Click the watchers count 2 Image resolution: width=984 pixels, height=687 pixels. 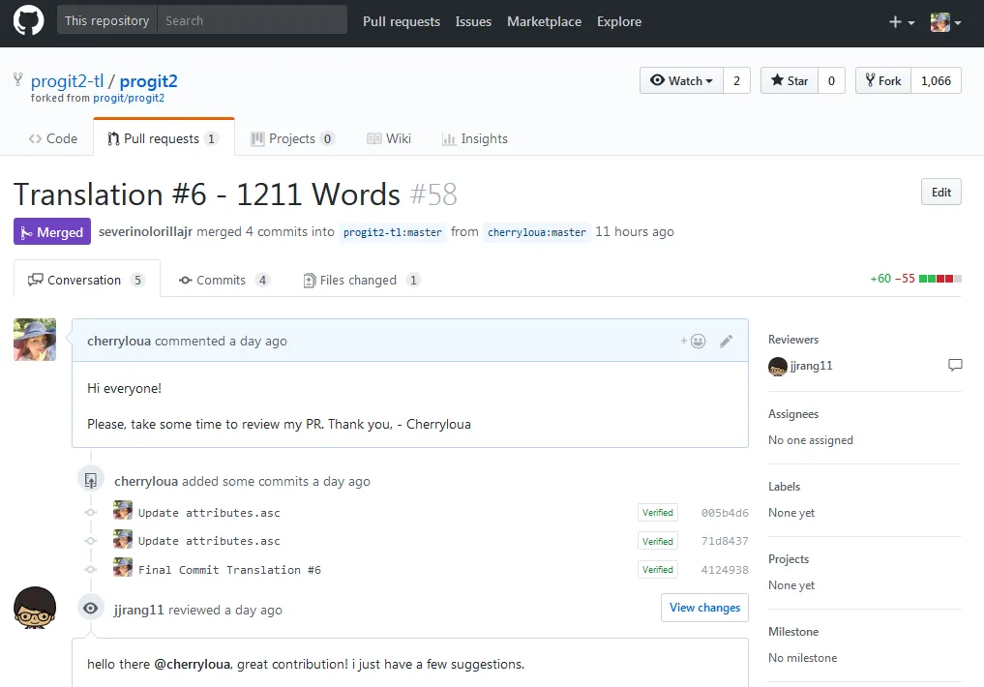[x=736, y=80]
